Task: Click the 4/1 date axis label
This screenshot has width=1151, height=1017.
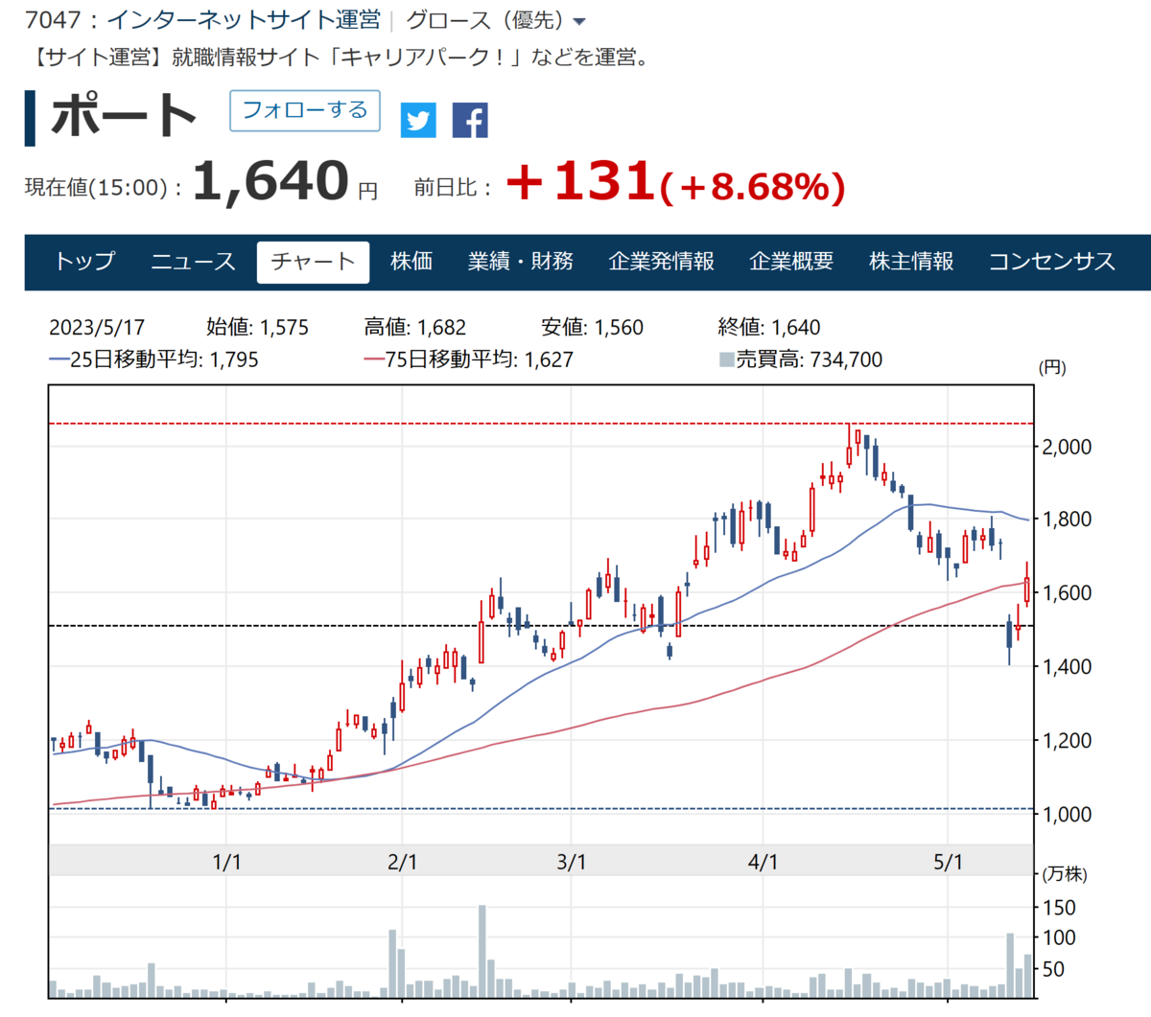Action: point(763,862)
